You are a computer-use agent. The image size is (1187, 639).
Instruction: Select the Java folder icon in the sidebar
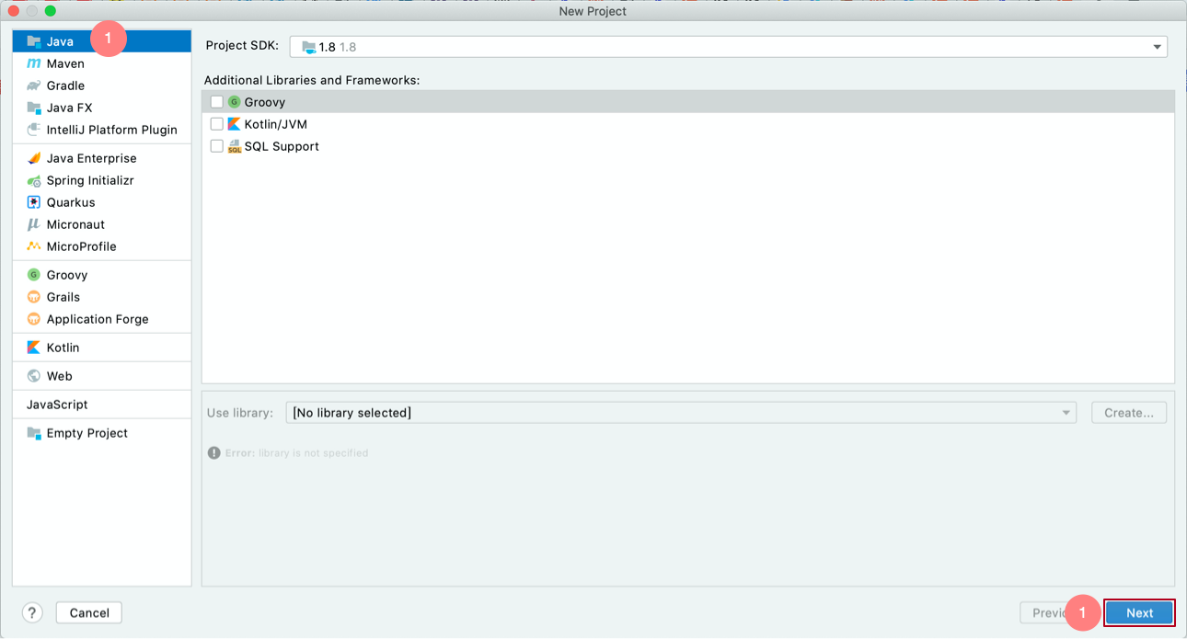click(34, 41)
